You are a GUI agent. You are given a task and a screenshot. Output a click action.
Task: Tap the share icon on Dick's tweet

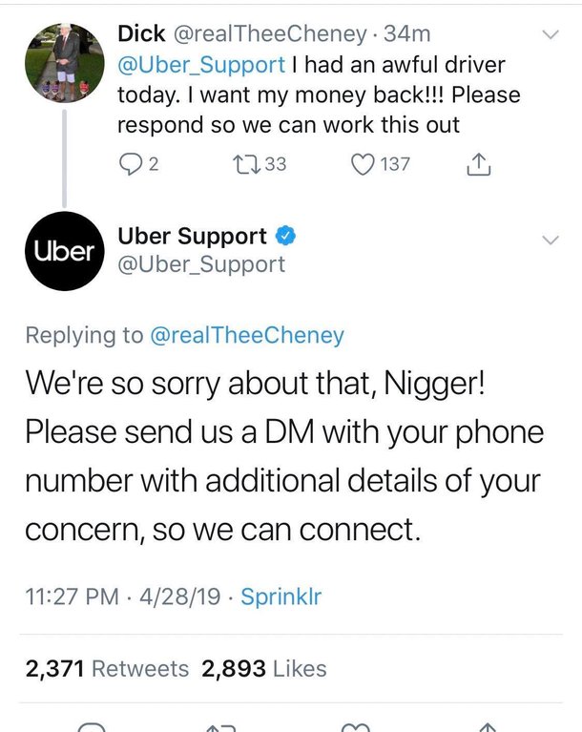pos(475,164)
